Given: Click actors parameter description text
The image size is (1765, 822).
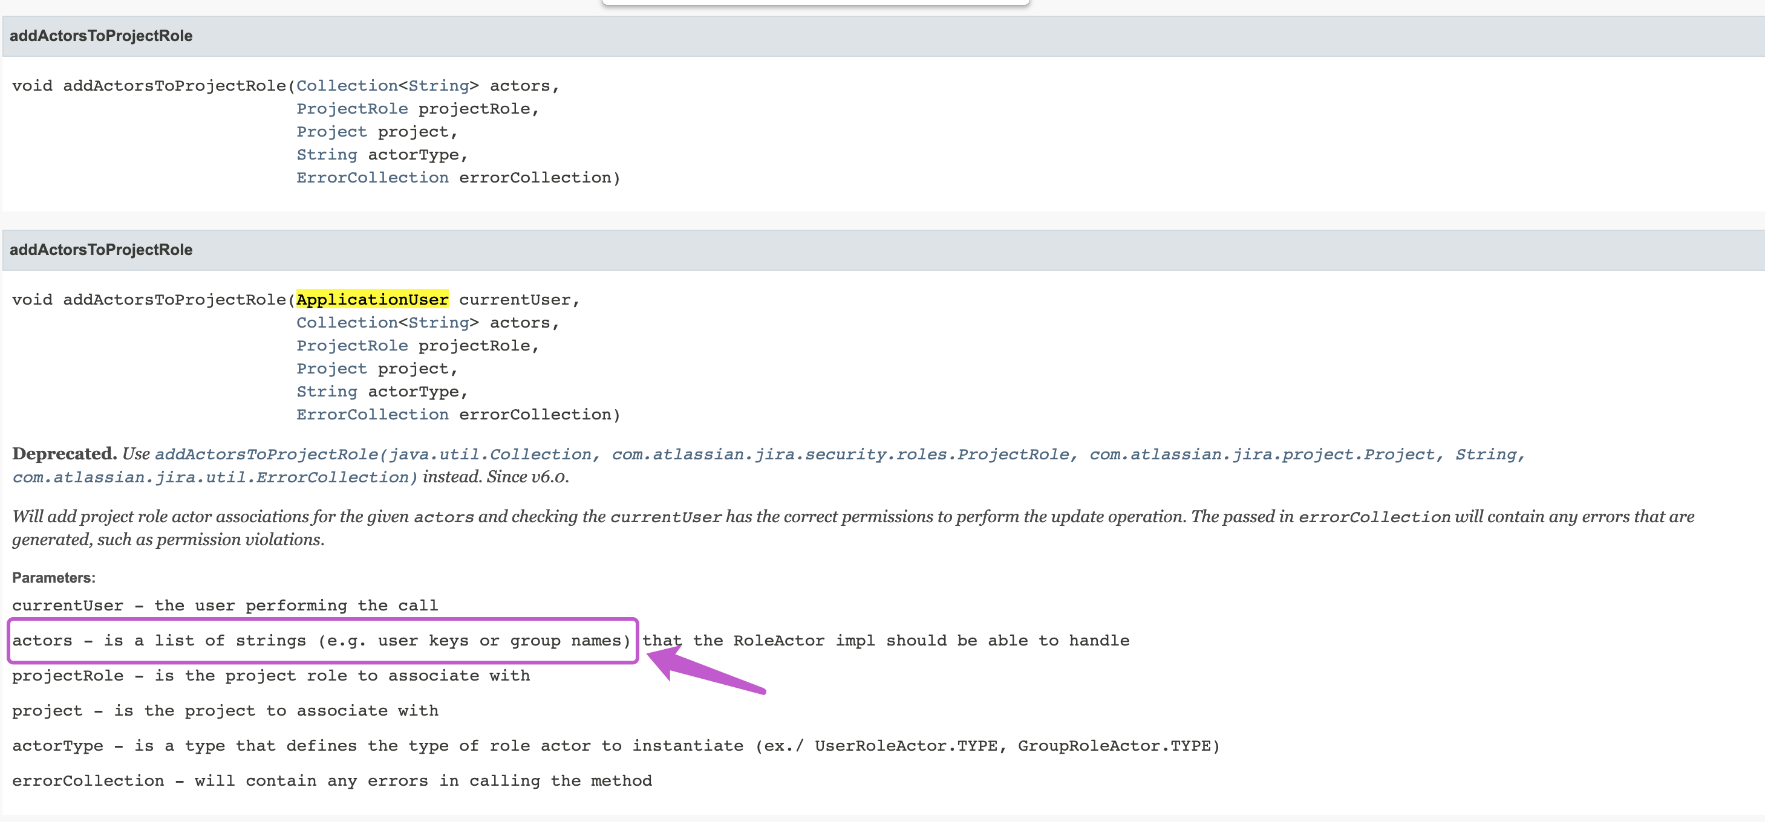Looking at the screenshot, I should click(x=321, y=641).
